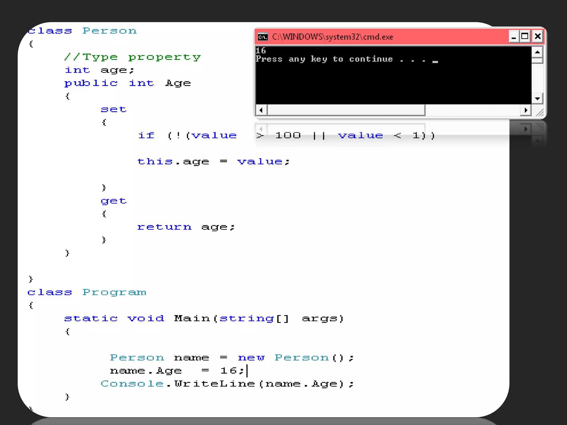
Task: Click the '16' output in the console
Action: click(x=261, y=51)
